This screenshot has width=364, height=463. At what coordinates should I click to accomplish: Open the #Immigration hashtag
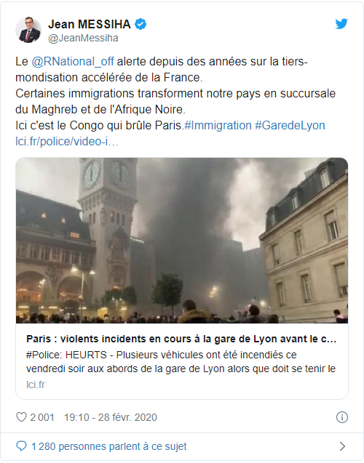point(218,126)
